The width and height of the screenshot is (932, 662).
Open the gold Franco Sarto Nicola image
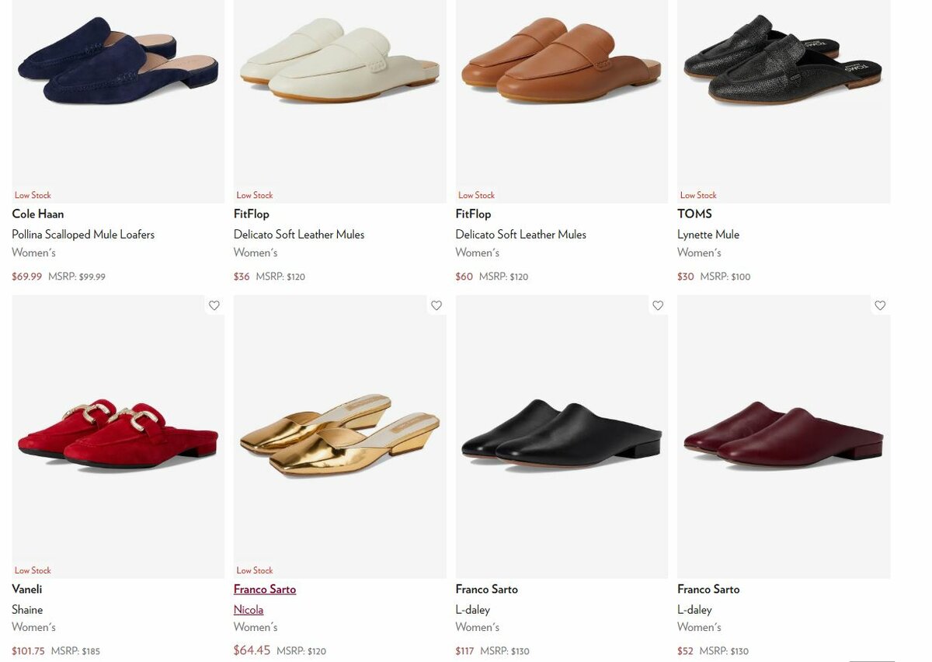pyautogui.click(x=339, y=434)
